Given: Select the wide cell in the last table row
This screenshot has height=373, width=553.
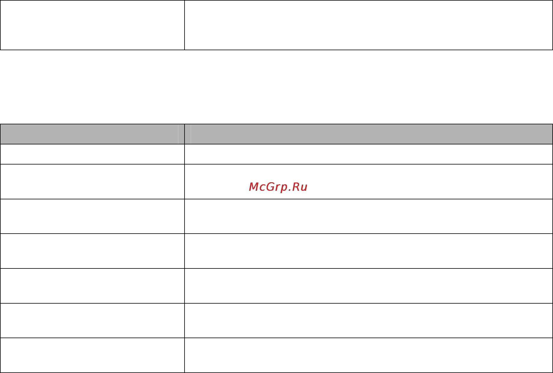Looking at the screenshot, I should pyautogui.click(x=368, y=355).
